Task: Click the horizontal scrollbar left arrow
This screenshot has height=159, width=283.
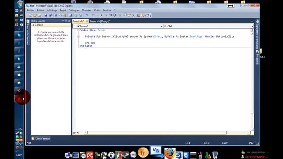Action: [x=86, y=132]
